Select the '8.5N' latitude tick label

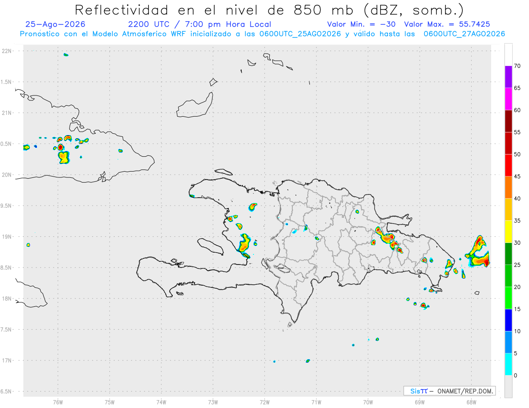pyautogui.click(x=7, y=268)
